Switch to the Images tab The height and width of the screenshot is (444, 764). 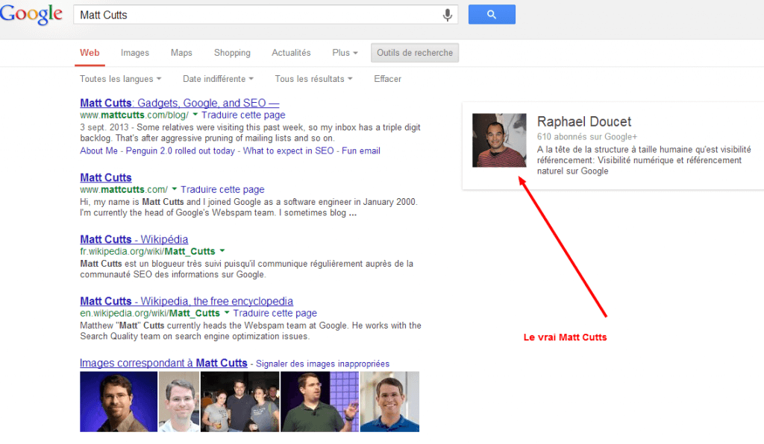[135, 53]
